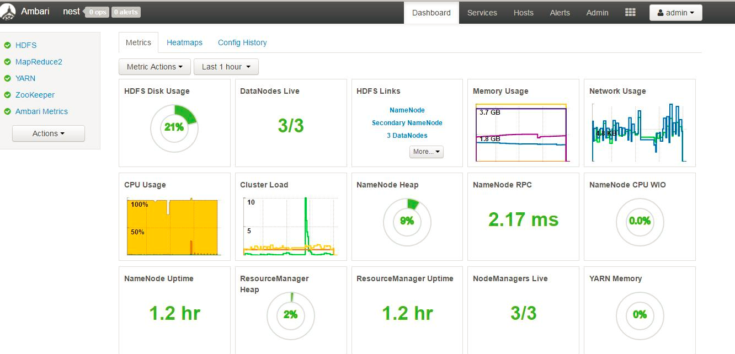Expand the Metric Actions dropdown

pyautogui.click(x=155, y=67)
